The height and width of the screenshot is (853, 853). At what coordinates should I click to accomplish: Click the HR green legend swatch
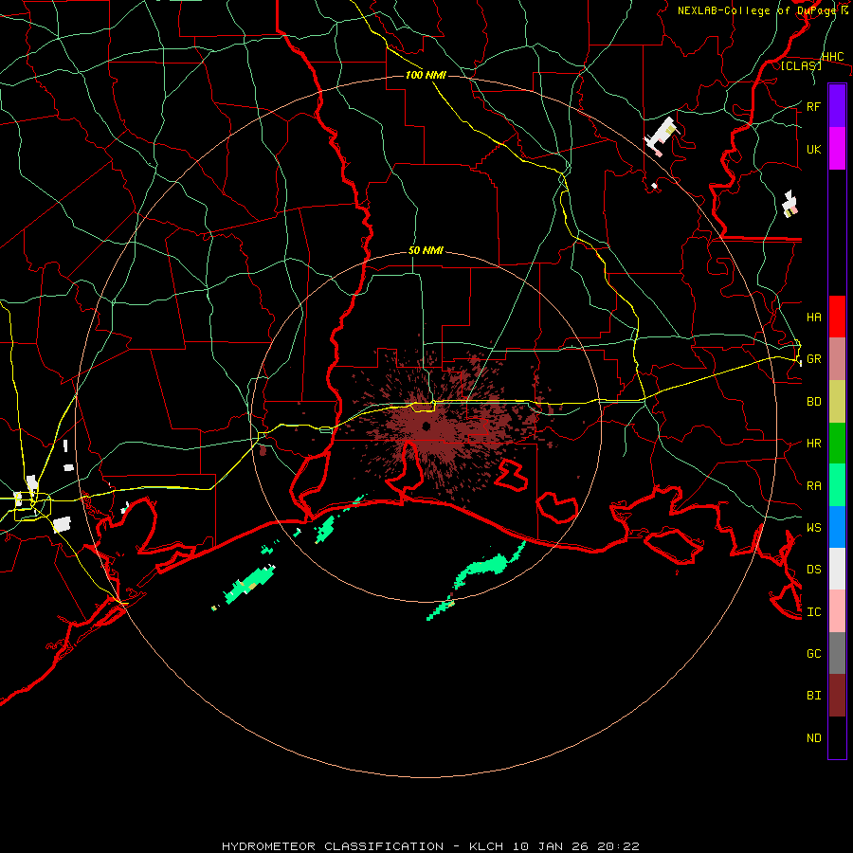point(837,444)
